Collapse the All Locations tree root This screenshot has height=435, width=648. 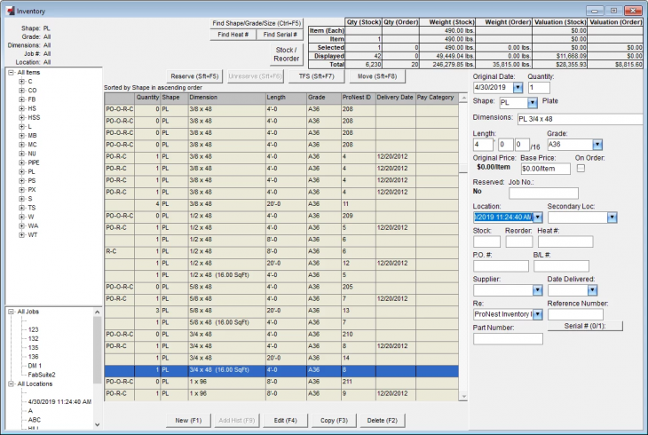[11, 384]
